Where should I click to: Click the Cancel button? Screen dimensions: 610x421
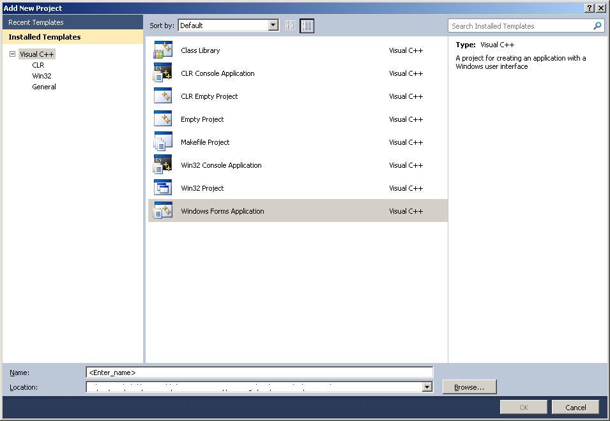click(576, 407)
